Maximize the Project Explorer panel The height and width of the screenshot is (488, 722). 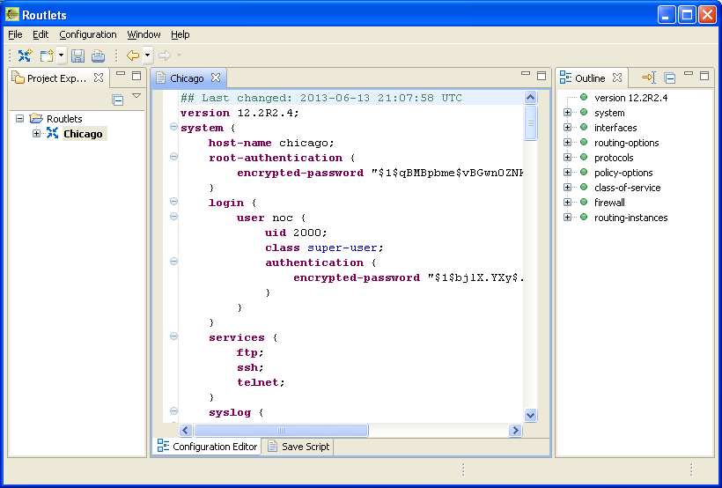click(x=136, y=76)
